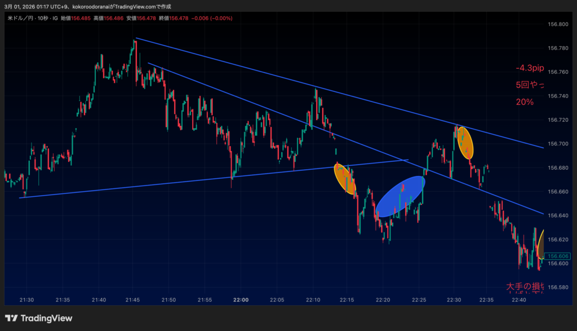Image resolution: width=577 pixels, height=331 pixels.
Task: Click the 22:00 label on the time axis
Action: coord(241,299)
